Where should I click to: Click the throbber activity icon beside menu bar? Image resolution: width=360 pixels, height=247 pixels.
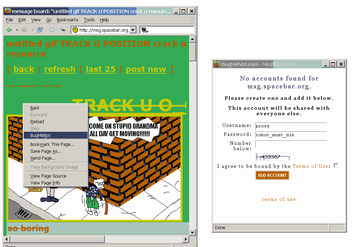[x=192, y=20]
